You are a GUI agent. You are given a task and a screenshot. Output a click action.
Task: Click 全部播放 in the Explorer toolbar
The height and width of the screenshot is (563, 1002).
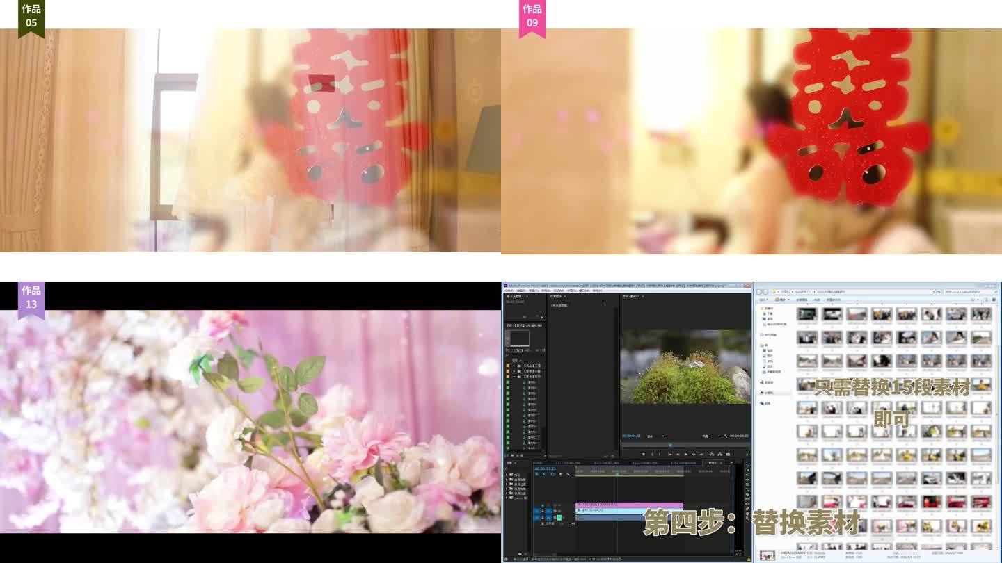click(802, 300)
